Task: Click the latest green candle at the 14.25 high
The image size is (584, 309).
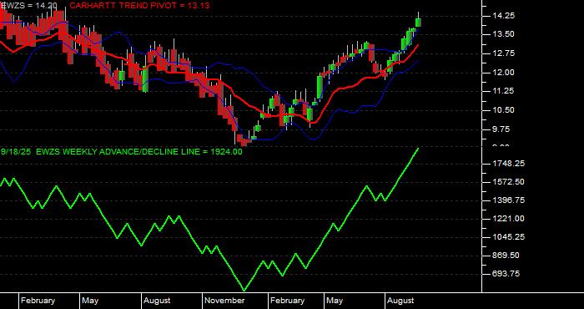Action: [x=418, y=23]
